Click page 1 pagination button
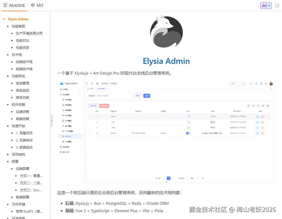 click(x=169, y=178)
